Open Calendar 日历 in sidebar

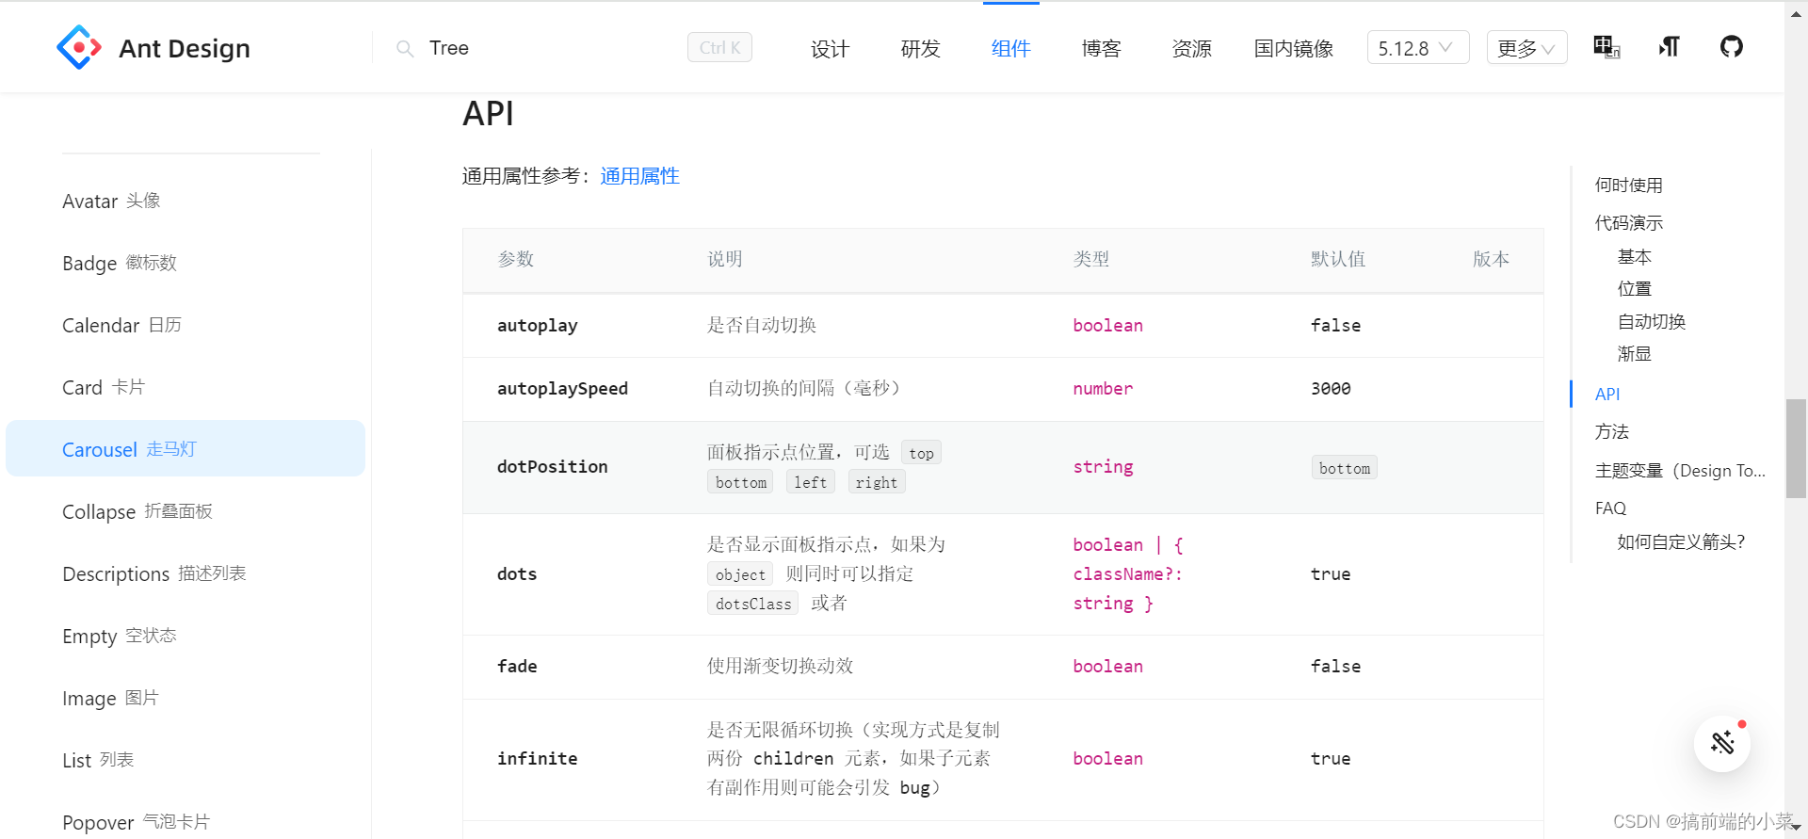point(186,325)
